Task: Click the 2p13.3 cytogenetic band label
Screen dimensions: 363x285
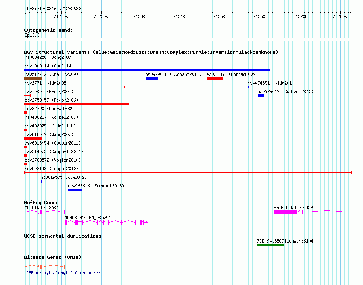Action: (x=32, y=35)
